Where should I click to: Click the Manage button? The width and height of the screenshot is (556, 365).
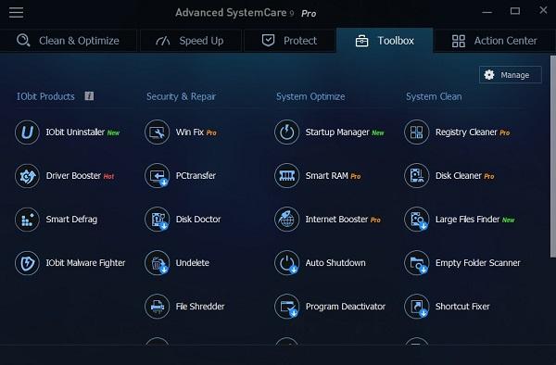[x=511, y=75]
